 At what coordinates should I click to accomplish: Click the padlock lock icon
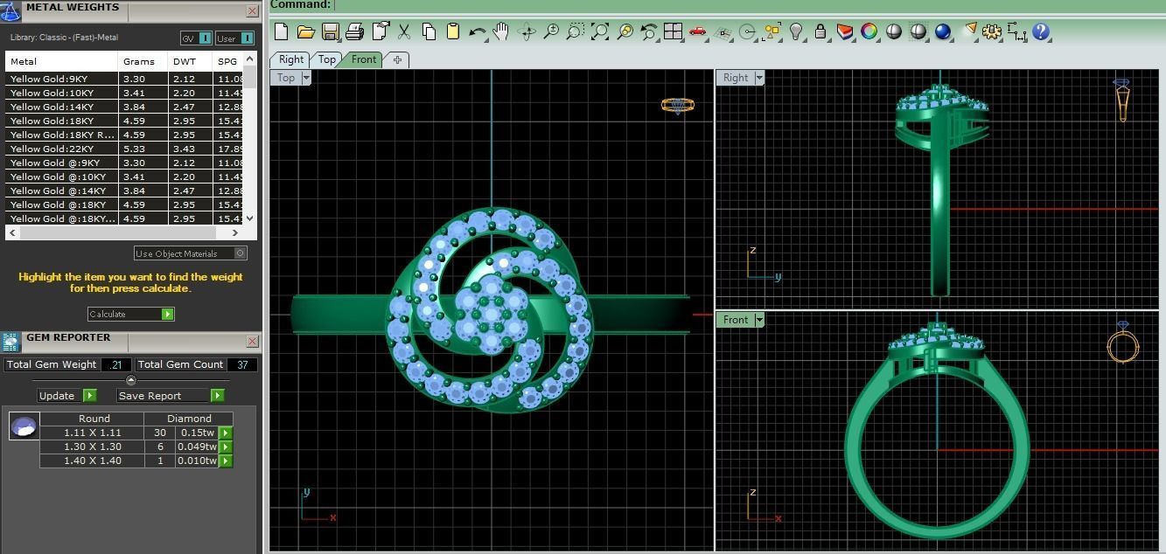(x=820, y=31)
